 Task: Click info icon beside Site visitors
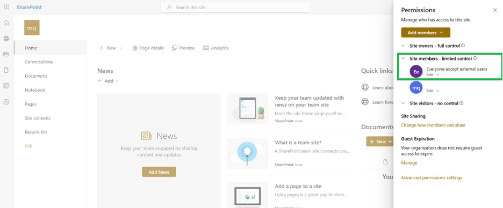tap(461, 103)
